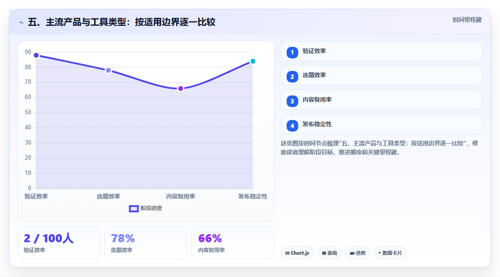Open the 内容复用率 milestone row
This screenshot has width=500, height=277.
click(381, 100)
